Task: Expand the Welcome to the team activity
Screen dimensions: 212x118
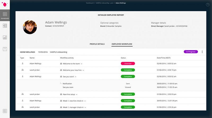Action: coord(82,64)
